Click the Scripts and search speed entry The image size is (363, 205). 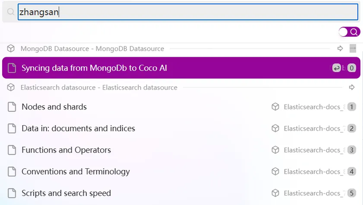coord(181,193)
